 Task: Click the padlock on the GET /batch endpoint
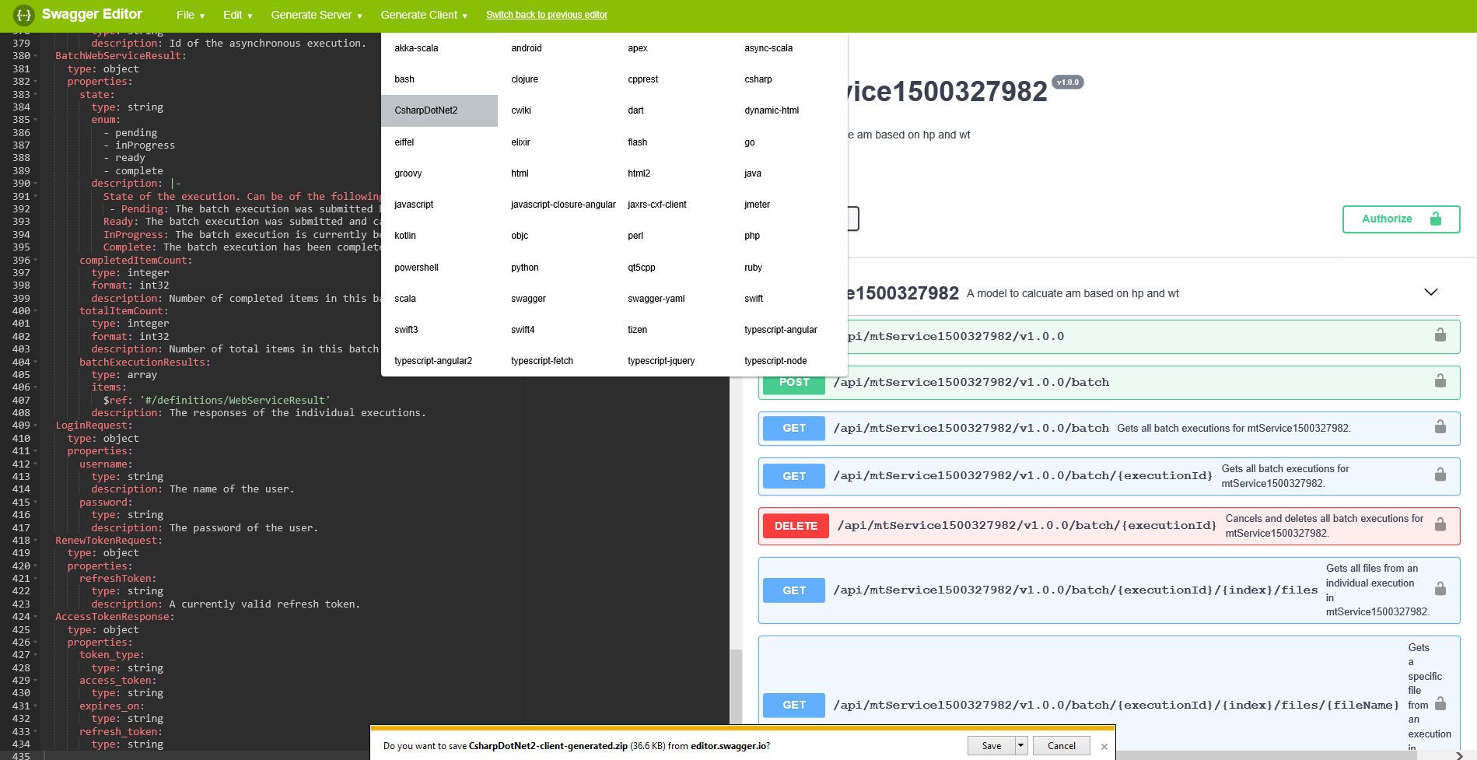(x=1440, y=428)
